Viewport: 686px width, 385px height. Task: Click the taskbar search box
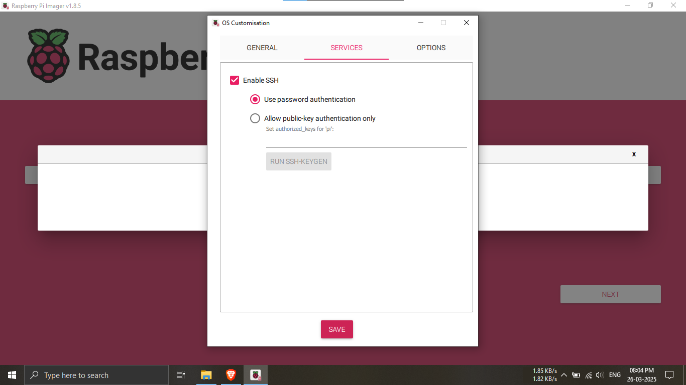(96, 375)
